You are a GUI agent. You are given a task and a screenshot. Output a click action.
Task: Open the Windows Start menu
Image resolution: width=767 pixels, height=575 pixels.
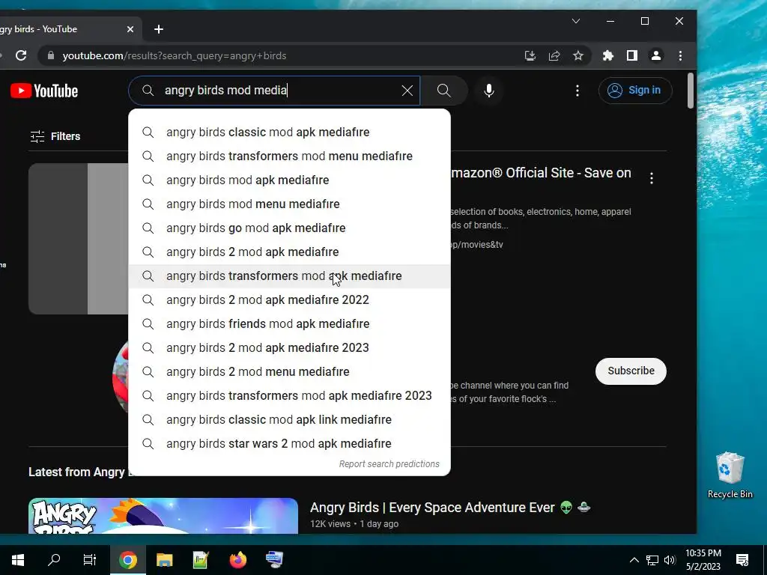(18, 560)
